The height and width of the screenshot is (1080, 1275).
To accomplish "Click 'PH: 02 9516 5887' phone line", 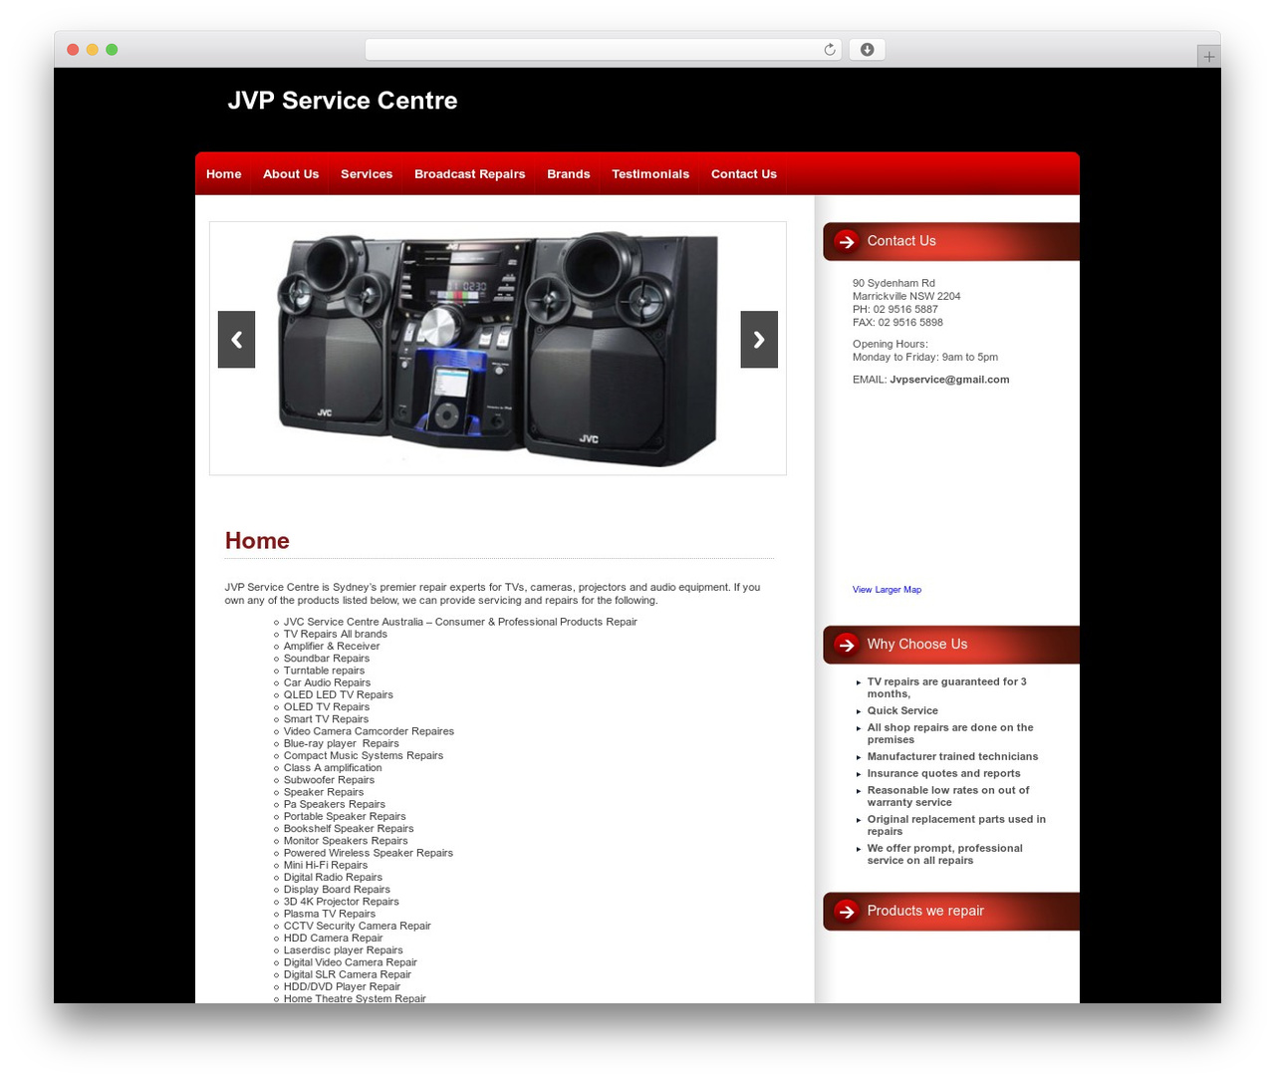I will tap(895, 309).
